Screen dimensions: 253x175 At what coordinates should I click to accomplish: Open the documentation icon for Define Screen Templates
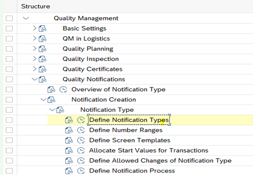pos(69,141)
